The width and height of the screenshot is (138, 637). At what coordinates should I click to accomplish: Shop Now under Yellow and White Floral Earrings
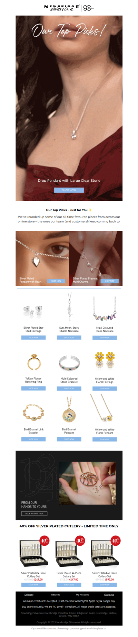(105, 388)
